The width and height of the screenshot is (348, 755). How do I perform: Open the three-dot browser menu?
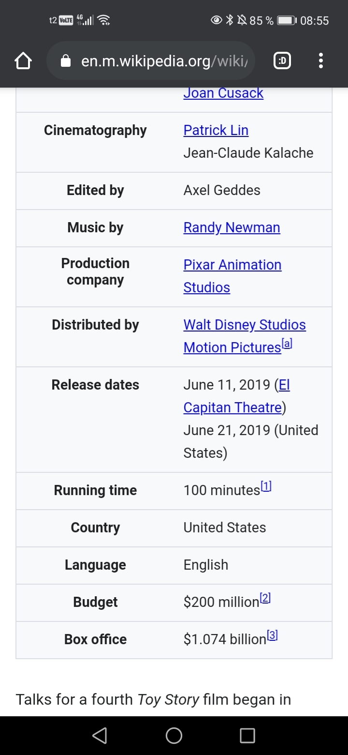(320, 61)
